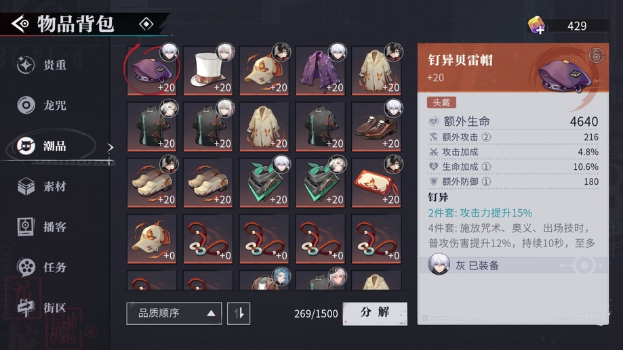The height and width of the screenshot is (350, 623).
Task: Click the 额外攻击 ② stat indicator
Action: pyautogui.click(x=486, y=137)
